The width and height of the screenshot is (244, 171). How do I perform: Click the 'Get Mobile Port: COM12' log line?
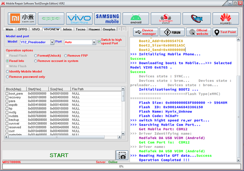(163, 129)
